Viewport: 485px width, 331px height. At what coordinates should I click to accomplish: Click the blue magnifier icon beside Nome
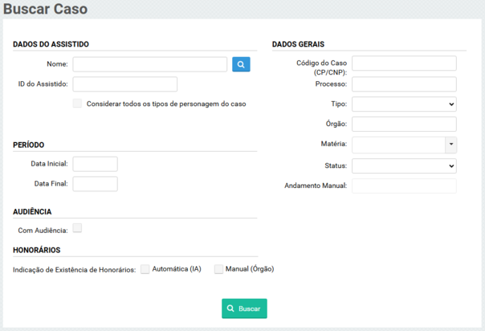[241, 64]
